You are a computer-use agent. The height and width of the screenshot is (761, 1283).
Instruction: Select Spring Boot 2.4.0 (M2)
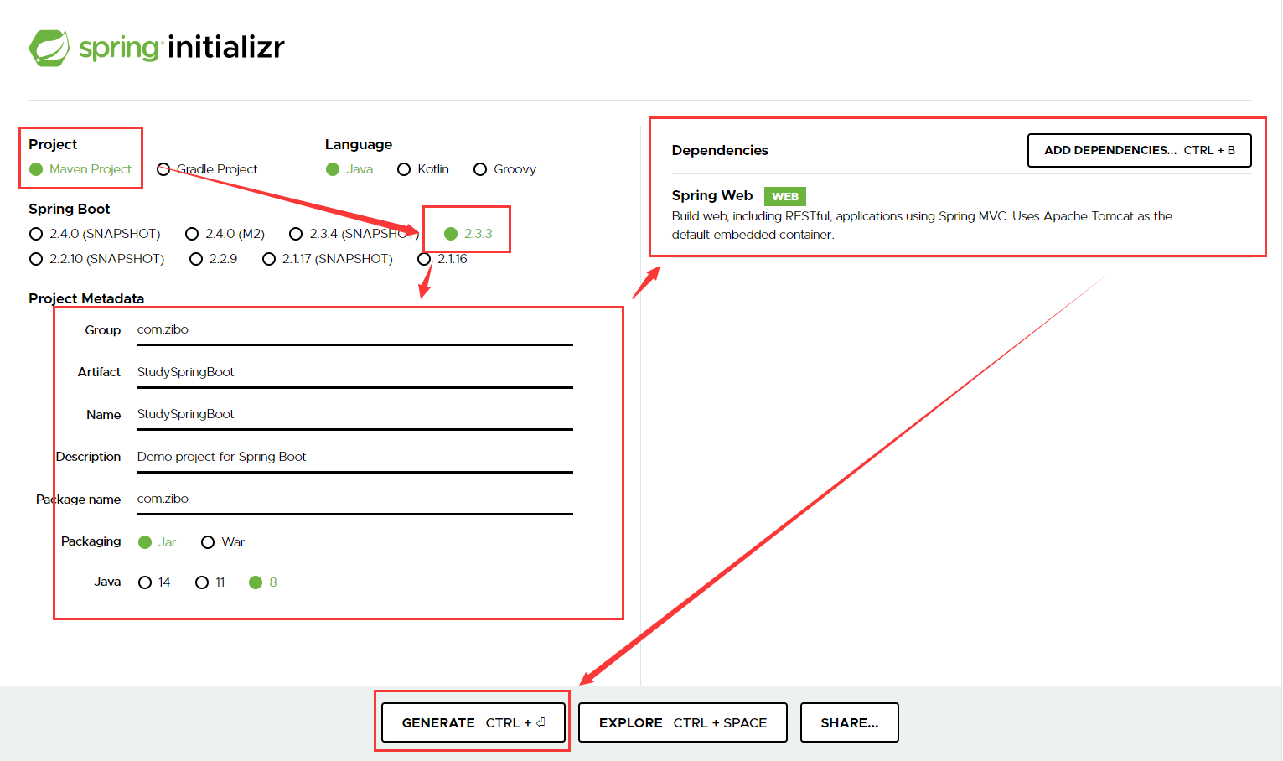225,234
